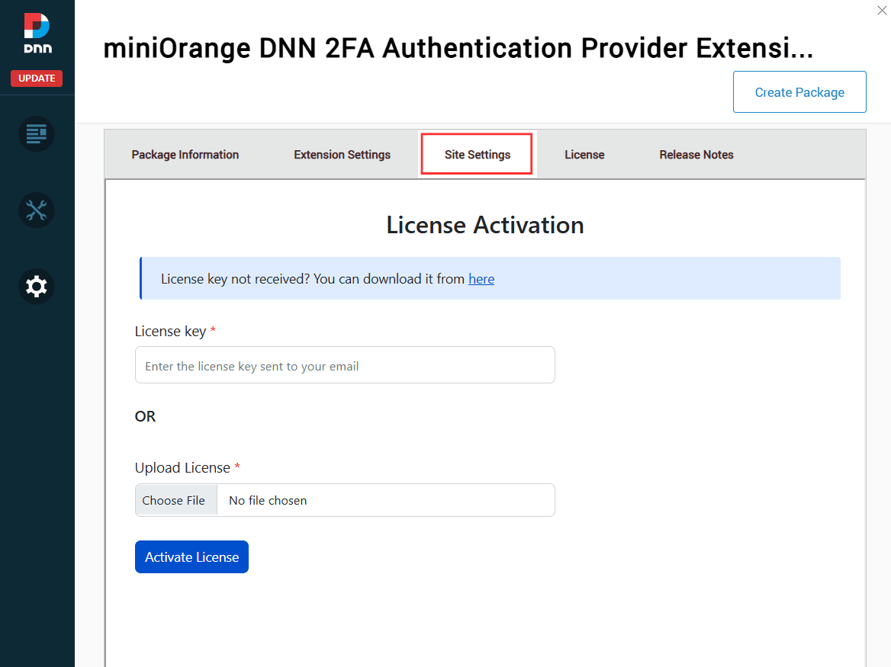Dismiss the dialog using the X icon
Screen dimensions: 891x667
882,11
